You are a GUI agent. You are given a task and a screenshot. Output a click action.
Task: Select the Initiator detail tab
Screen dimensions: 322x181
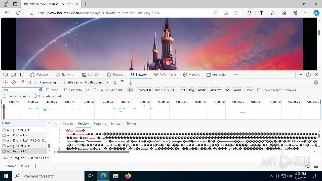[116, 124]
